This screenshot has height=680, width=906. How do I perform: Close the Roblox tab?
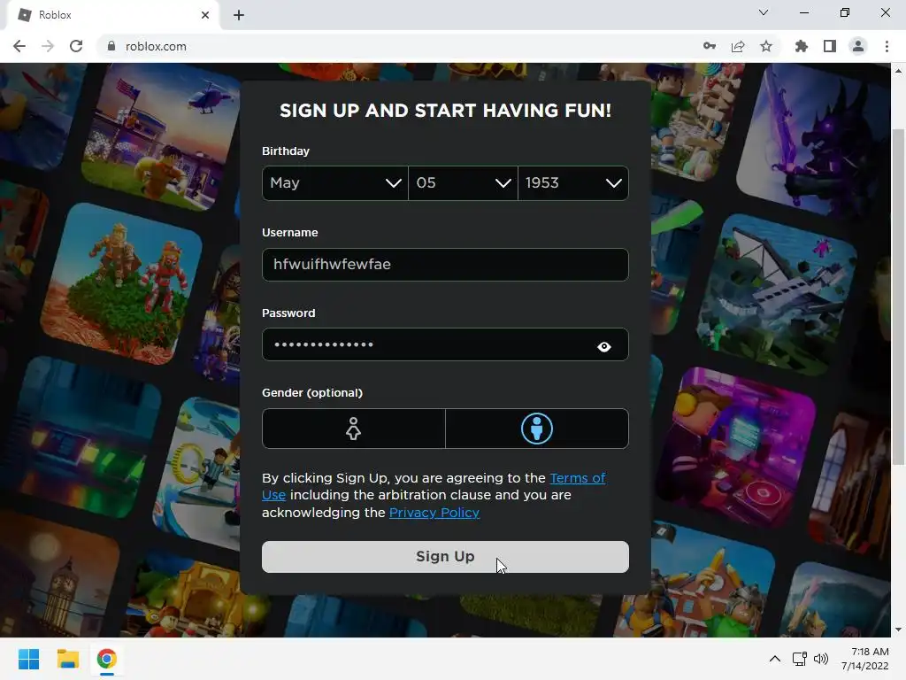205,15
